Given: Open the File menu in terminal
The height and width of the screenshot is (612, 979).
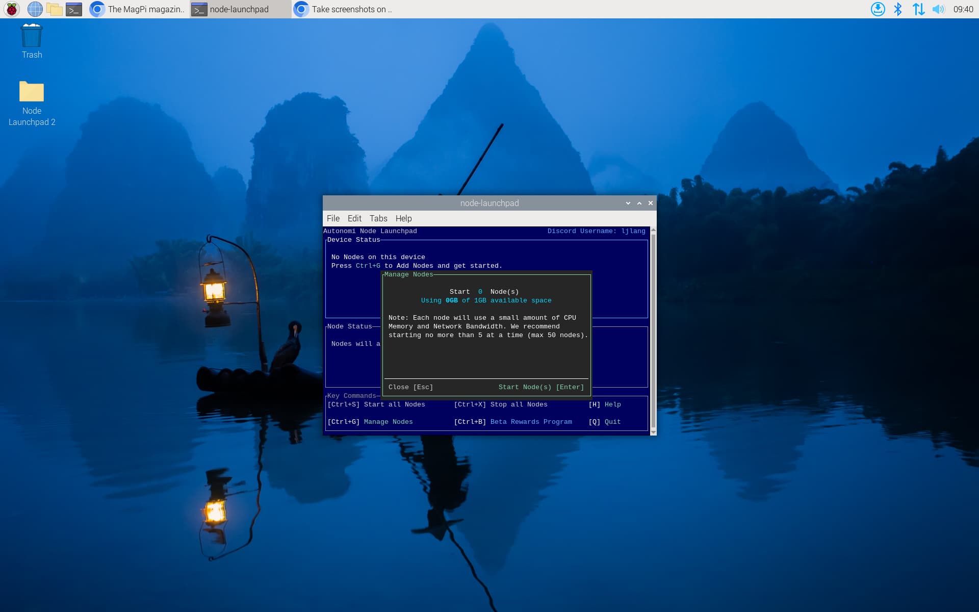Looking at the screenshot, I should (333, 218).
